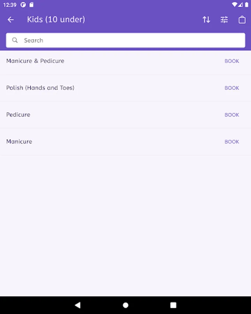Select the Manicure & Pedicure list item
The image size is (251, 314).
coord(35,61)
